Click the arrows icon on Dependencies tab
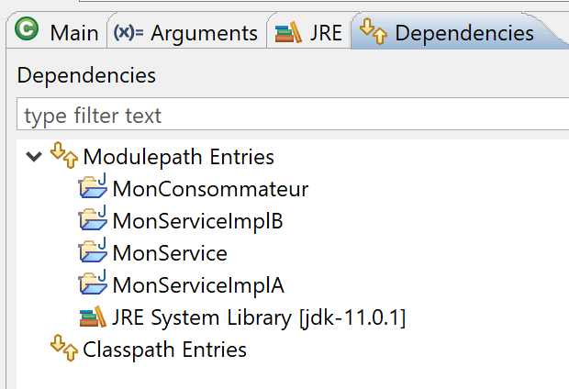 coord(374,31)
